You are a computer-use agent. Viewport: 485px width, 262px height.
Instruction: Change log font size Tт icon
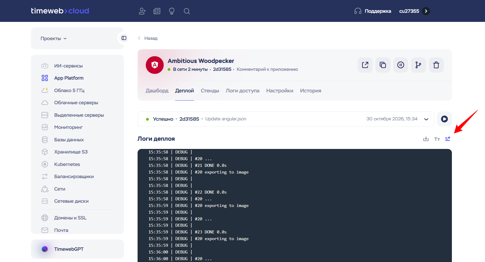[x=437, y=139]
